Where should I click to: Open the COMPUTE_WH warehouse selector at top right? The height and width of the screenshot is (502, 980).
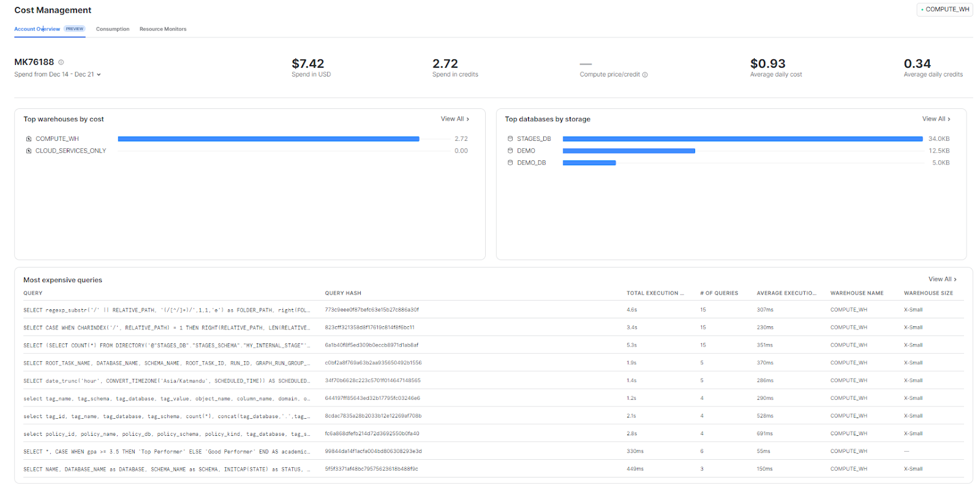(945, 9)
